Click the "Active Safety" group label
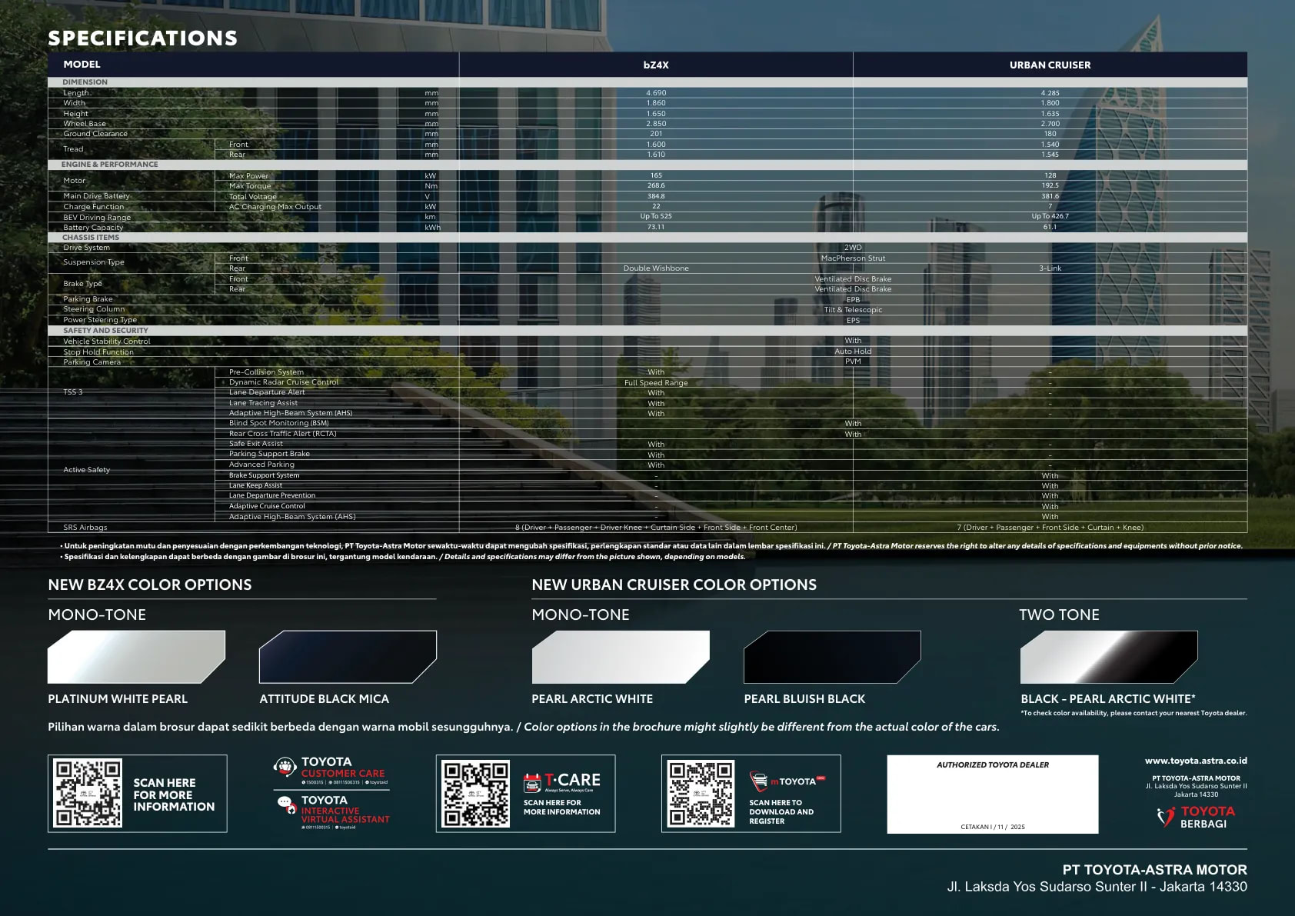 (86, 470)
